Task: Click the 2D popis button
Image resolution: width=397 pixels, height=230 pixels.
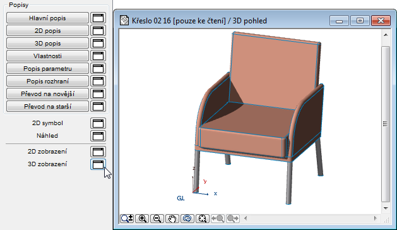Action: tap(47, 31)
